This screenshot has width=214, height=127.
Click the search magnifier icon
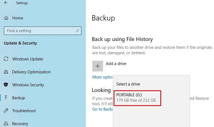coord(77,31)
